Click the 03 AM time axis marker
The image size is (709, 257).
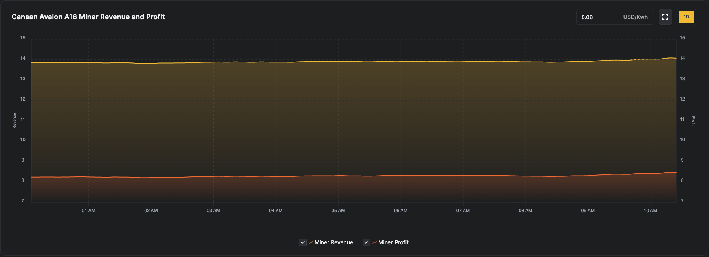click(213, 211)
